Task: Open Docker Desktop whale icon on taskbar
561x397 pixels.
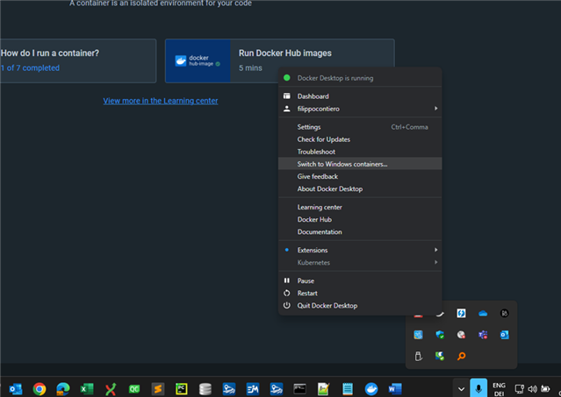Action: 371,389
